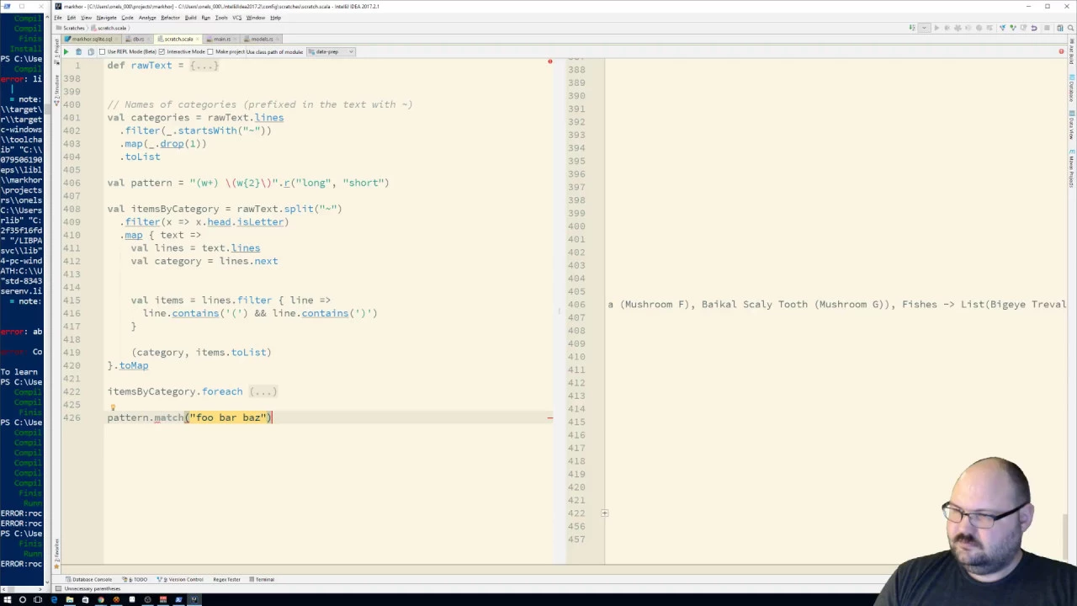Open Chrome from taskbar
This screenshot has height=606, width=1077.
(101, 599)
